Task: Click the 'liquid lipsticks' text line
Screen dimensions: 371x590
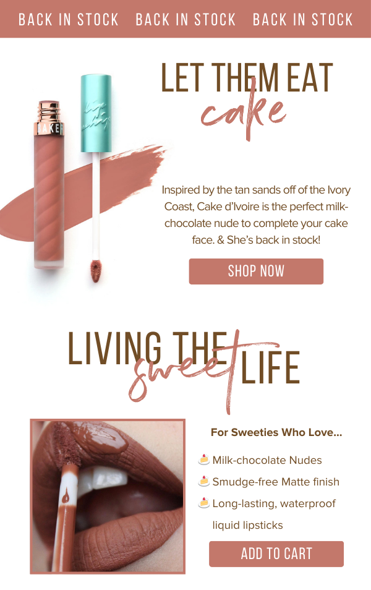Action: pyautogui.click(x=247, y=525)
